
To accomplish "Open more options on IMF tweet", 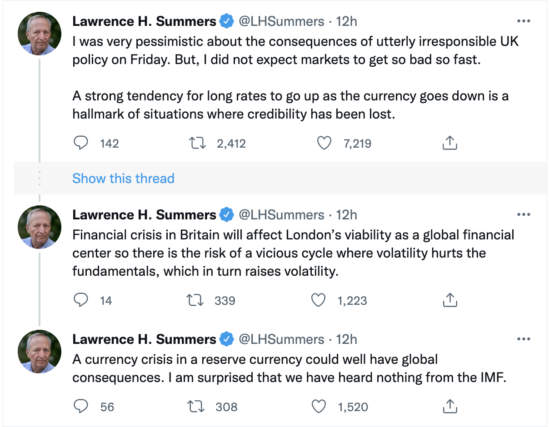I will (524, 339).
